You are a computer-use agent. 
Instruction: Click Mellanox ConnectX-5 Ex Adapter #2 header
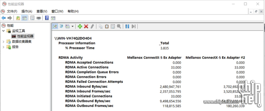pos(215,58)
